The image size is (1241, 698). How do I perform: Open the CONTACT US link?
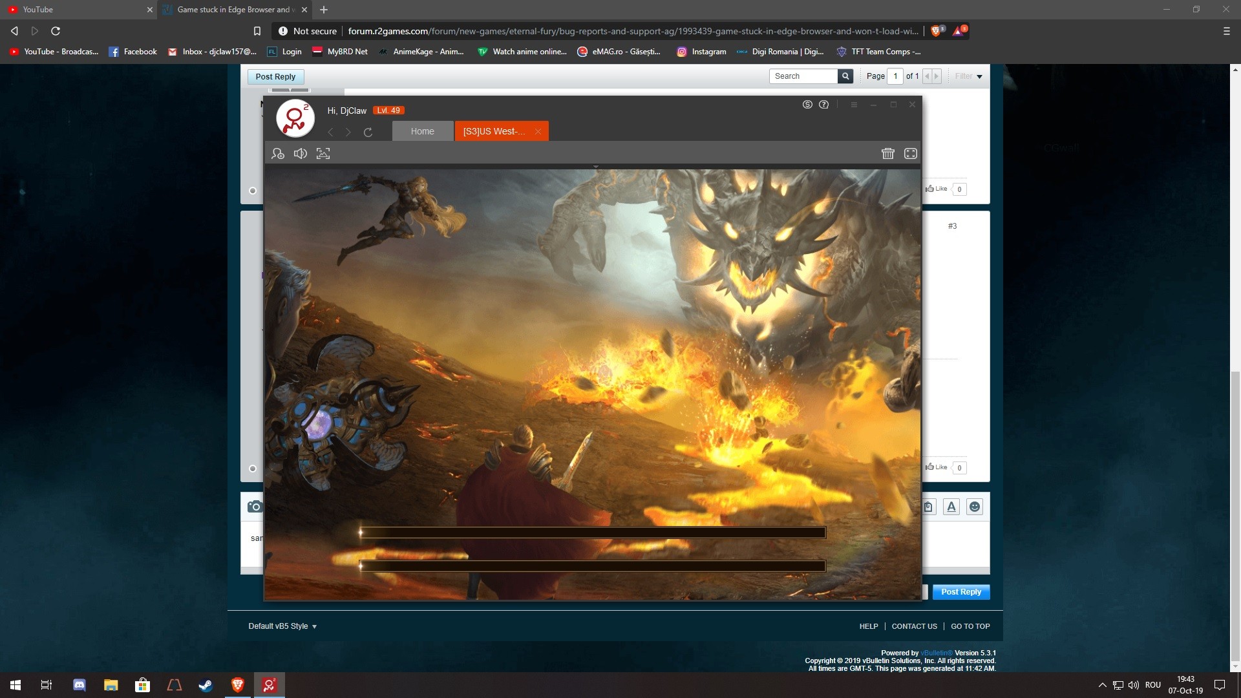tap(914, 626)
